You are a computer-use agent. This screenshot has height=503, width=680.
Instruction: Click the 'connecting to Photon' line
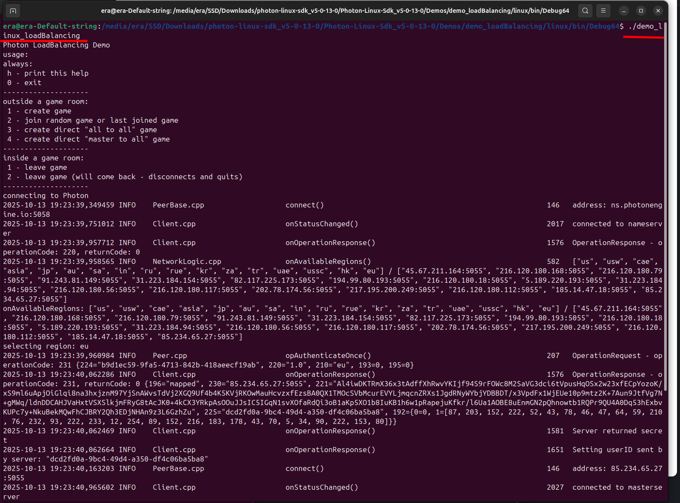[46, 195]
